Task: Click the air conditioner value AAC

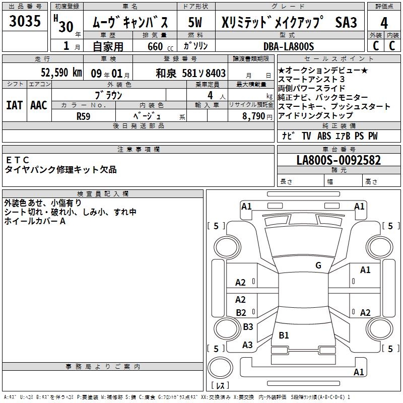Action: pos(39,105)
